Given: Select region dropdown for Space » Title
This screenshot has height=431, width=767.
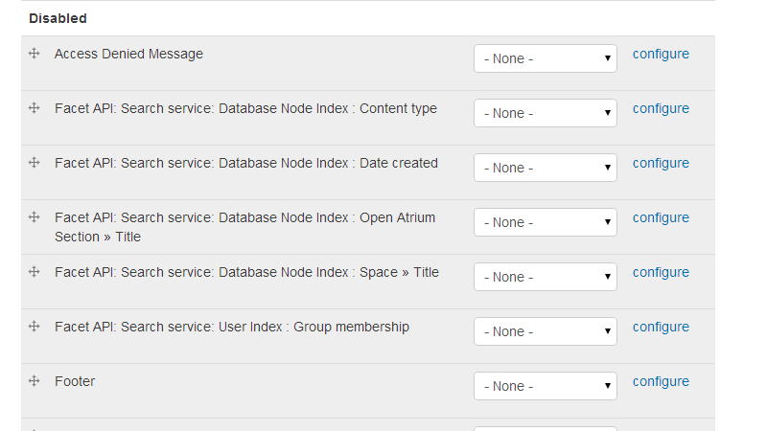Looking at the screenshot, I should coord(545,277).
